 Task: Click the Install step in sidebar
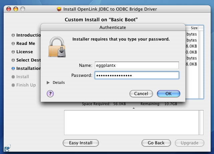click(x=20, y=77)
